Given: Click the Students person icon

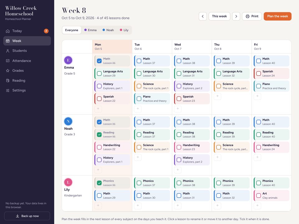Looking at the screenshot, I should coord(7,51).
